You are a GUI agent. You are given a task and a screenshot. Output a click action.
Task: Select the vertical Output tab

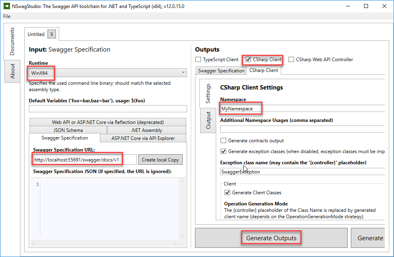point(208,120)
